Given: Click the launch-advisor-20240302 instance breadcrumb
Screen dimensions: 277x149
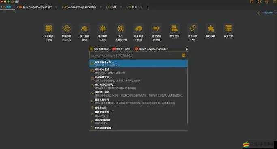Looking at the screenshot, I should click(151, 49).
